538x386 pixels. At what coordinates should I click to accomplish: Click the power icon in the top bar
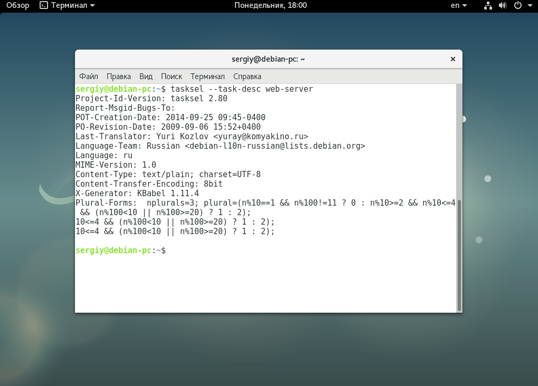pos(517,6)
